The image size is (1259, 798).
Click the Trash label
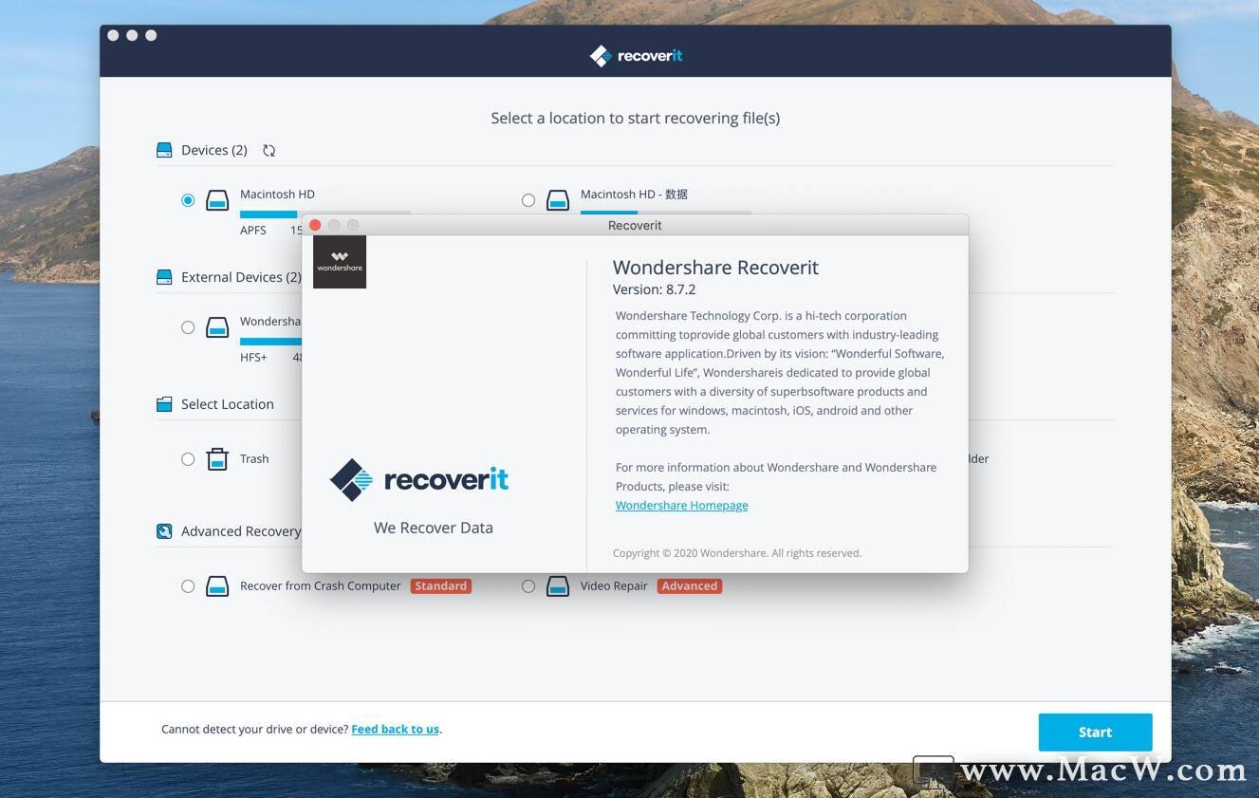[x=254, y=459]
